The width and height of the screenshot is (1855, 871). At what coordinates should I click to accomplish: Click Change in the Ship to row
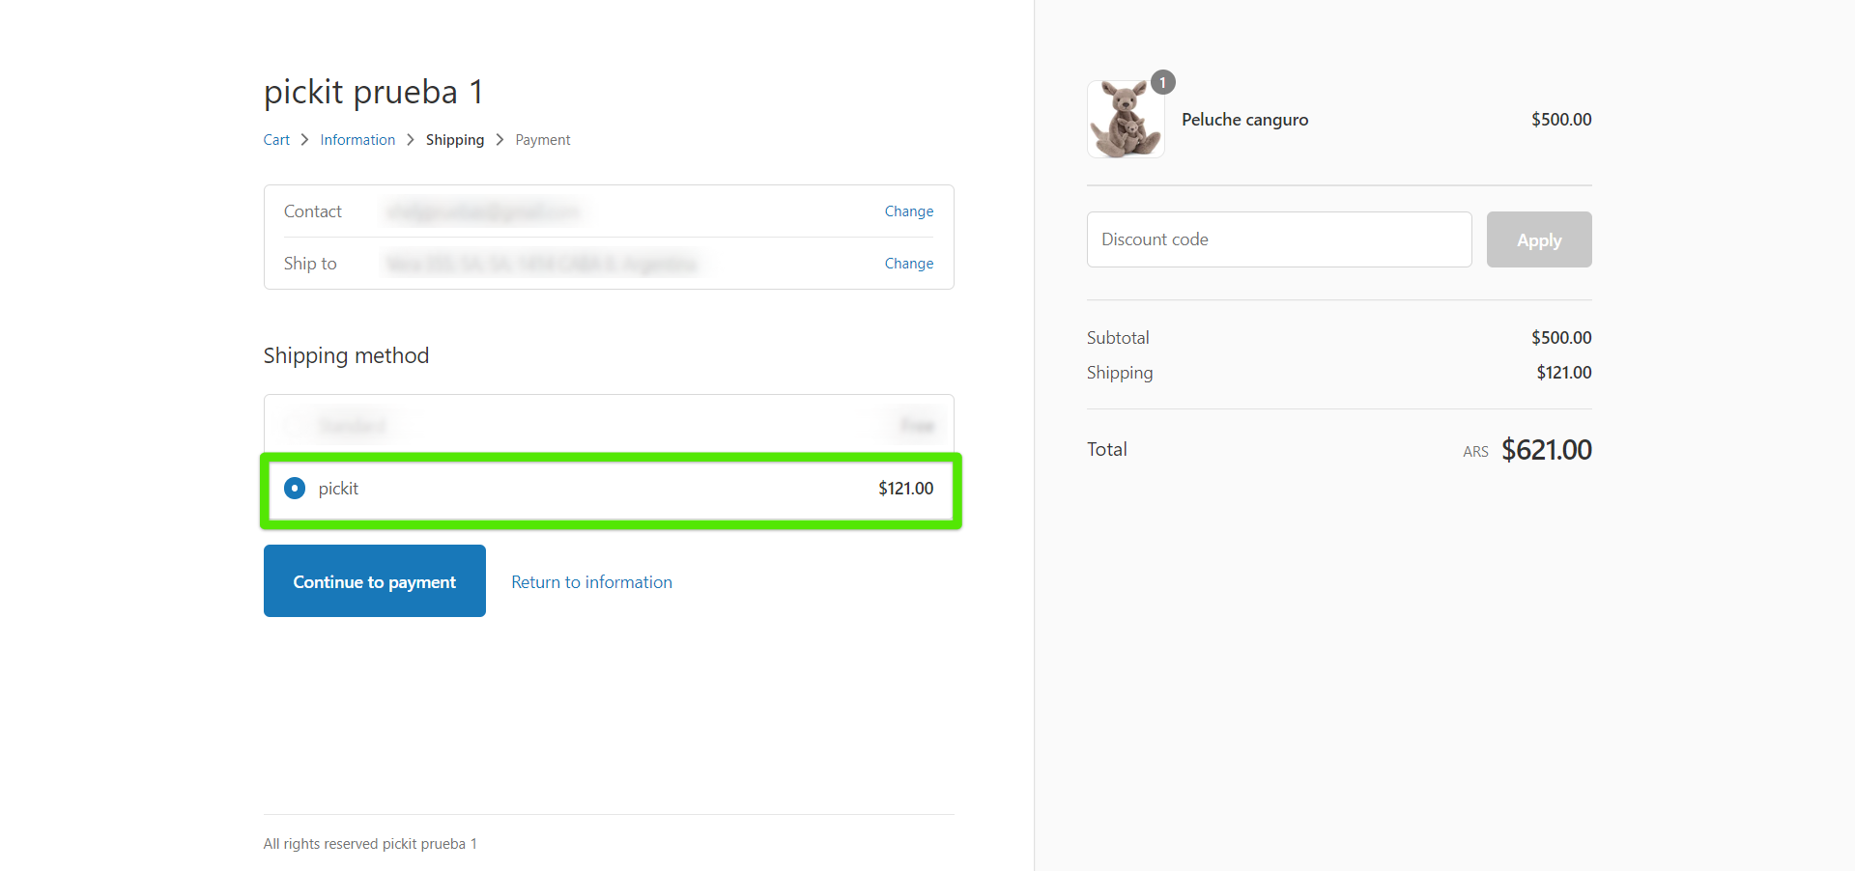pyautogui.click(x=908, y=264)
